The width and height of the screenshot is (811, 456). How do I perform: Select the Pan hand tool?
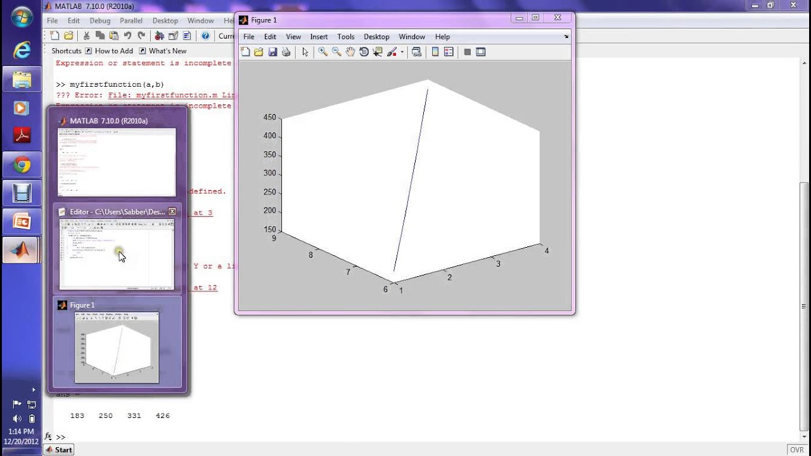[x=350, y=52]
